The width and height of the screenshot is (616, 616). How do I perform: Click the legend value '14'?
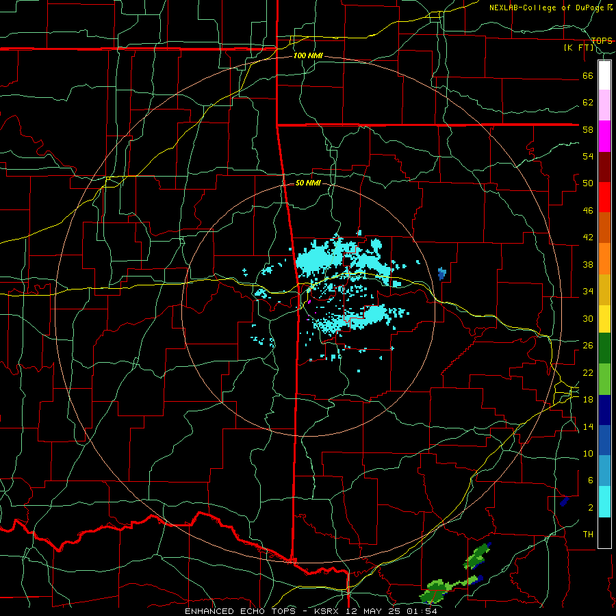(588, 426)
